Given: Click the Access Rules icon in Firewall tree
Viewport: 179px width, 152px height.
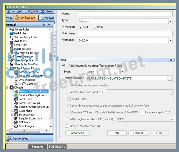Looking at the screenshot, I should 12,30.
